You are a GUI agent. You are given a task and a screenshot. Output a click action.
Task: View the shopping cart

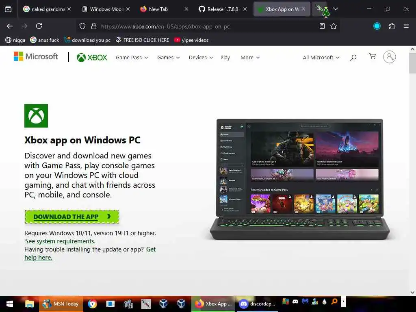pos(373,56)
